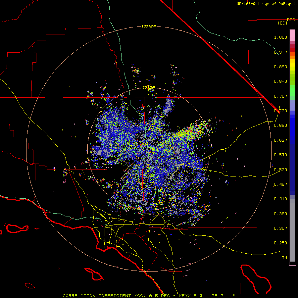This screenshot has width=298, height=298.
Task: Click the CORRELATION COEFFICIENT (CC) caption text
Action: [104, 296]
